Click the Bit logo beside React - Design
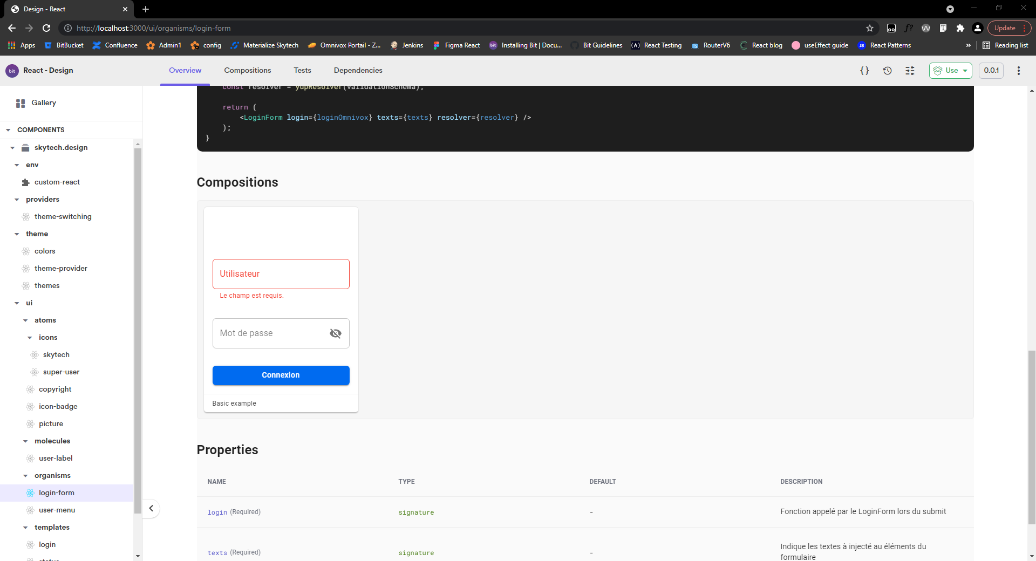 [x=12, y=71]
